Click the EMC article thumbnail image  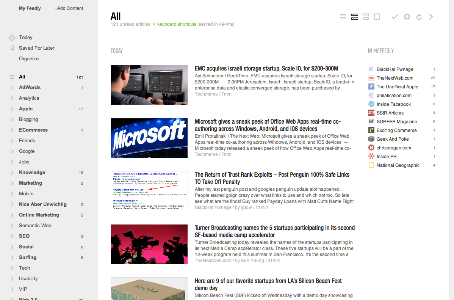pos(149,85)
